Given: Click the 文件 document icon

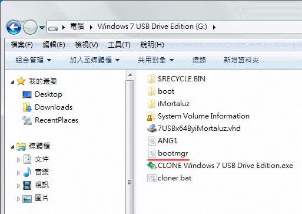Looking at the screenshot, I should pyautogui.click(x=27, y=159).
